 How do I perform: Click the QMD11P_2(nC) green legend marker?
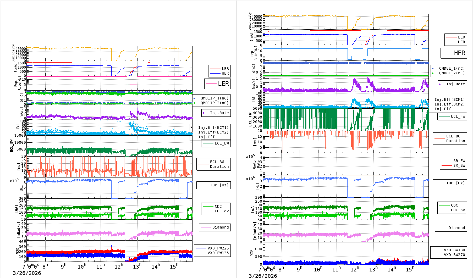pos(194,103)
